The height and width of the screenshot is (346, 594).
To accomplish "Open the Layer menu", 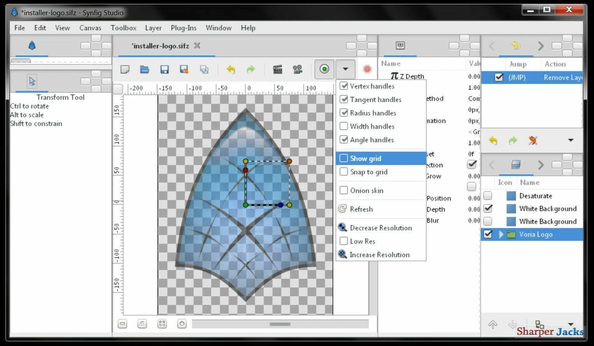I will 153,28.
